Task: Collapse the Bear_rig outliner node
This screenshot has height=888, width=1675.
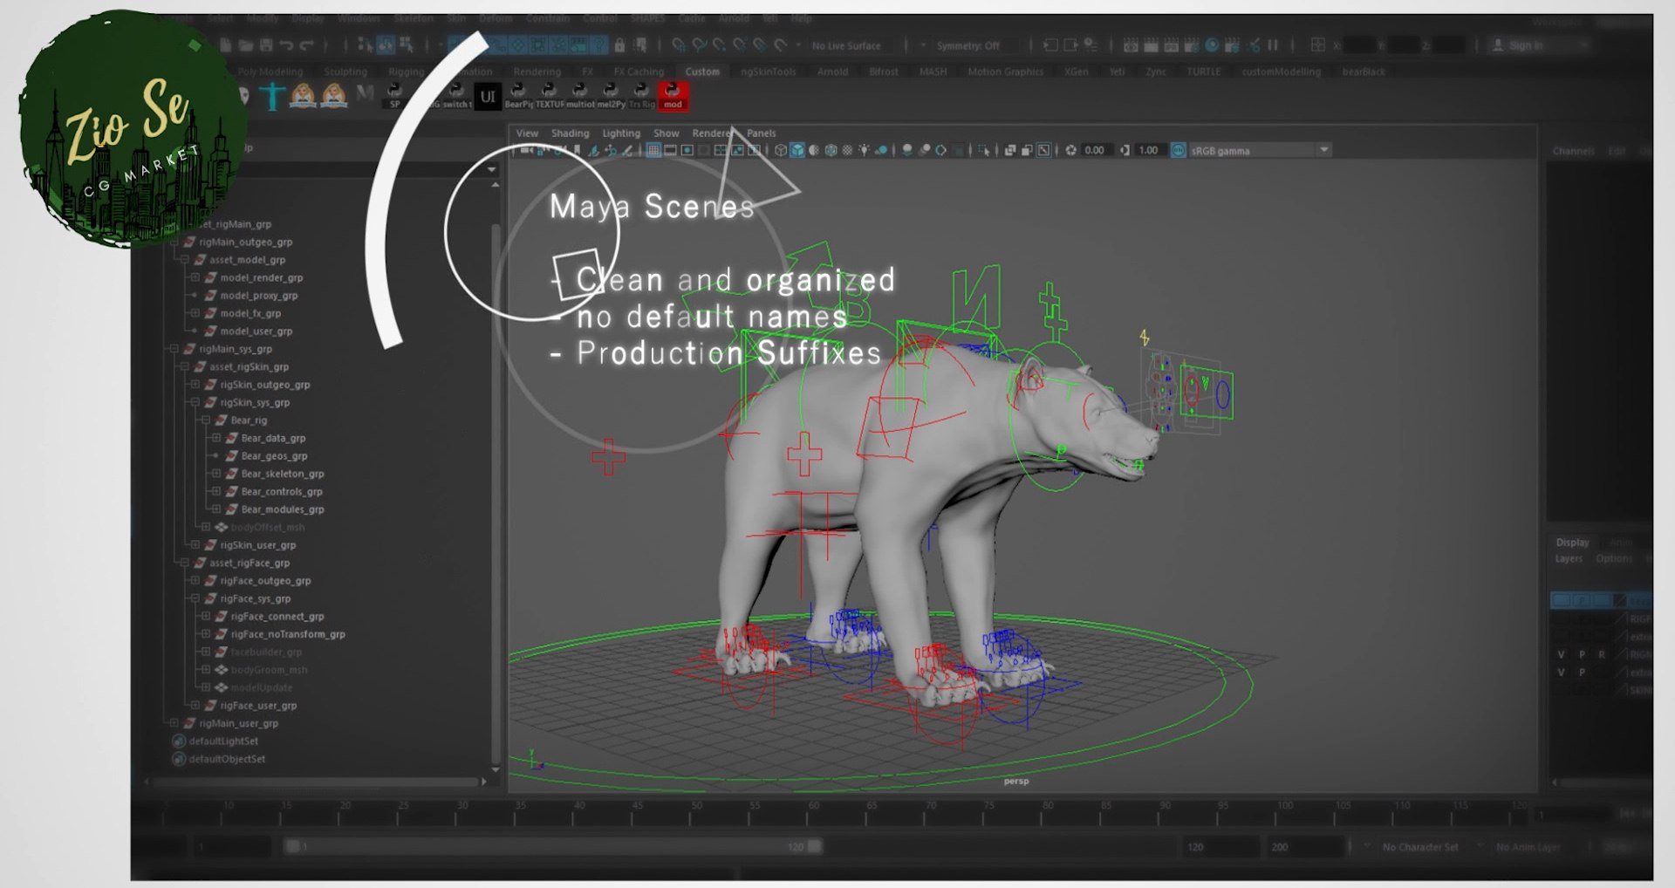Action: [x=206, y=420]
